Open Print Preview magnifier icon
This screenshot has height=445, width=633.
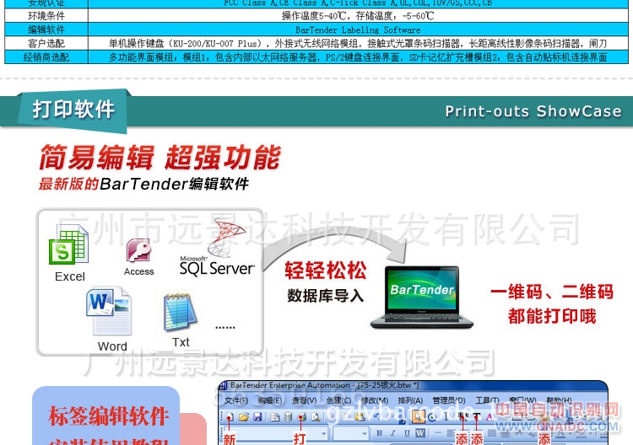pos(316,417)
